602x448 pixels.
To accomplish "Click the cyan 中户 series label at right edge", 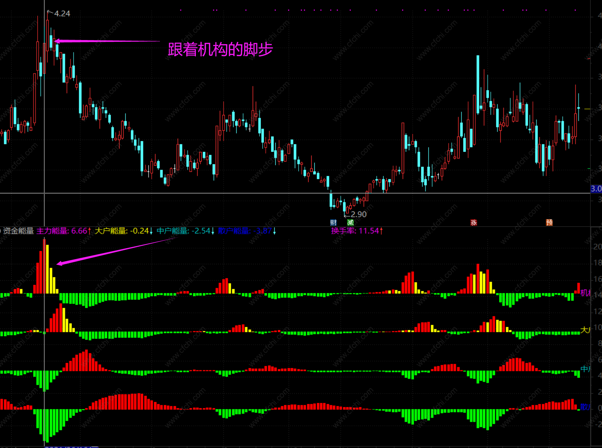I will click(x=585, y=369).
